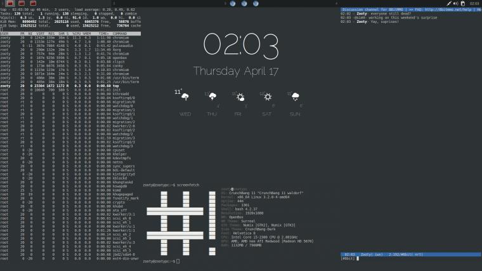
Task: Select the netns process row
Action: click(x=70, y=162)
